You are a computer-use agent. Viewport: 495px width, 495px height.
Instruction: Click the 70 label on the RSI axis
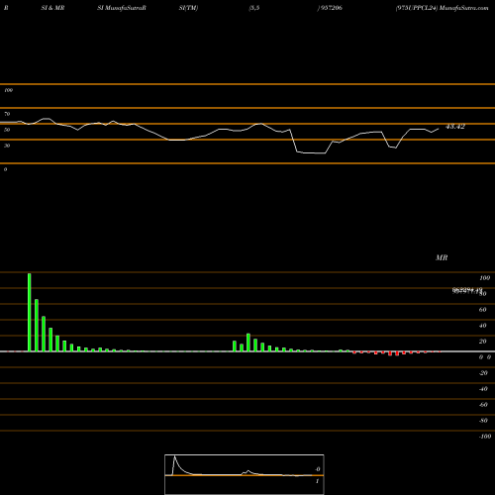point(7,114)
